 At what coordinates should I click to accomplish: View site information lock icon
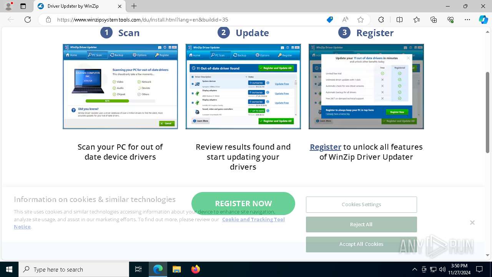[48, 20]
